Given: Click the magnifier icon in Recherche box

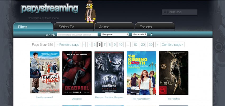Looking at the screenshot, I should pos(165,12).
